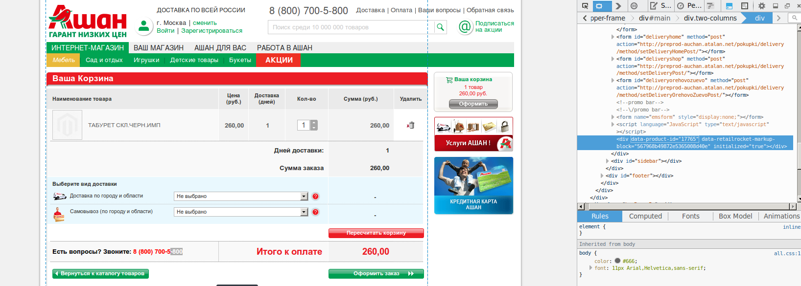
Task: Open АШАН ДЛЯ ВАС menu item
Action: (x=220, y=48)
